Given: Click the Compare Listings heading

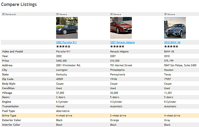Looking at the screenshot, I should (x=19, y=5).
